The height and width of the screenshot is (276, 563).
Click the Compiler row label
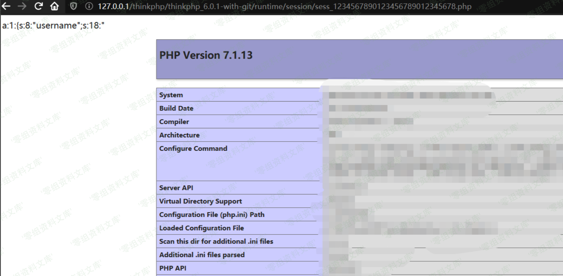174,122
